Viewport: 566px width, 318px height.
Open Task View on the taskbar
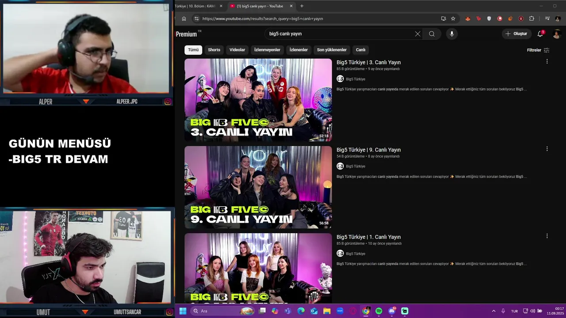click(262, 311)
